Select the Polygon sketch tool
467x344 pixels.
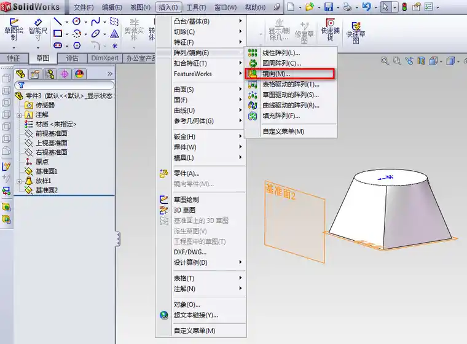pyautogui.click(x=77, y=45)
